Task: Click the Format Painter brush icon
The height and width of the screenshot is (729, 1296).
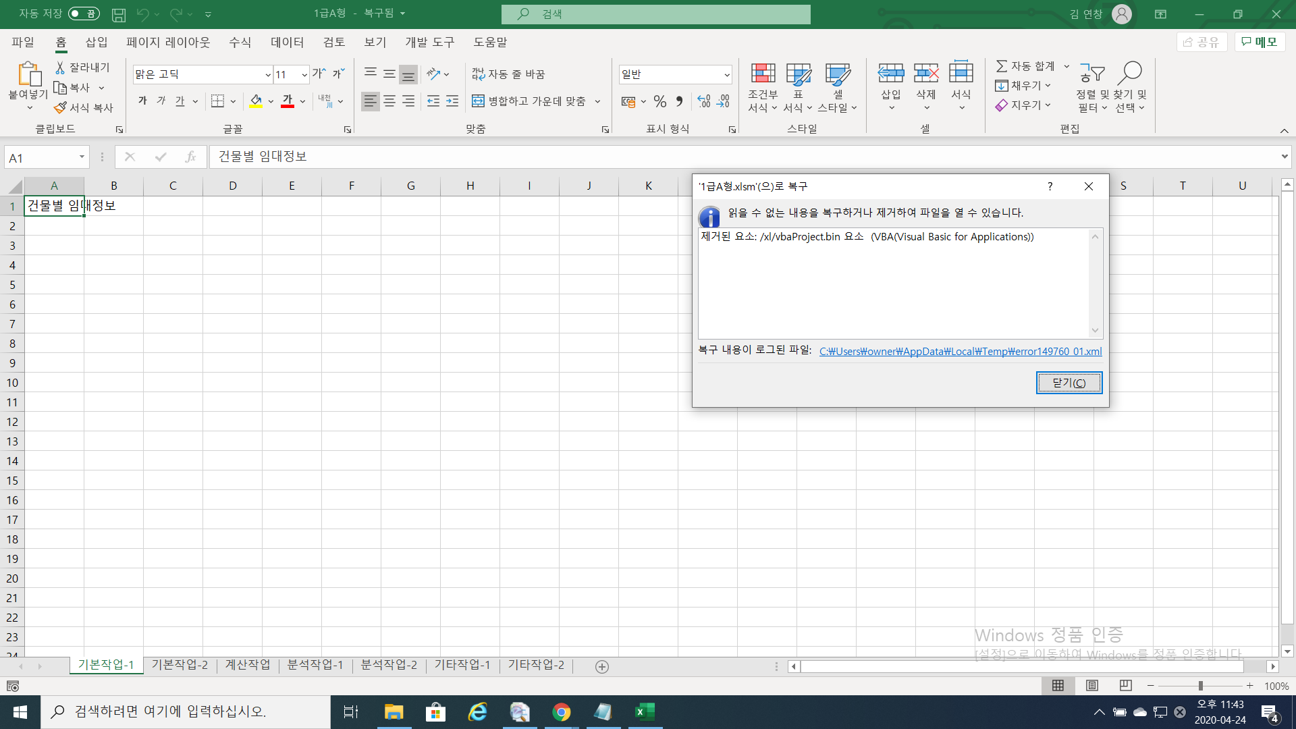Action: [x=61, y=107]
